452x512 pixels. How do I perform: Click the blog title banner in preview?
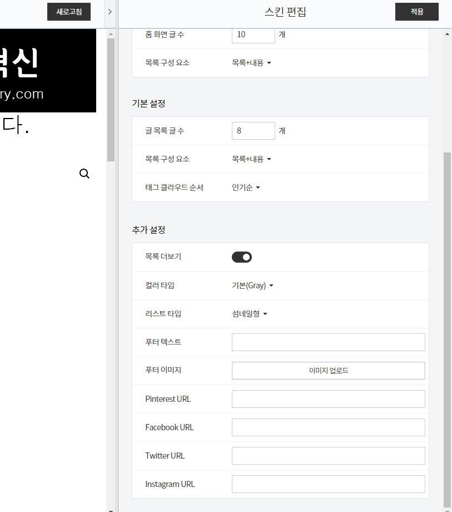pyautogui.click(x=48, y=71)
